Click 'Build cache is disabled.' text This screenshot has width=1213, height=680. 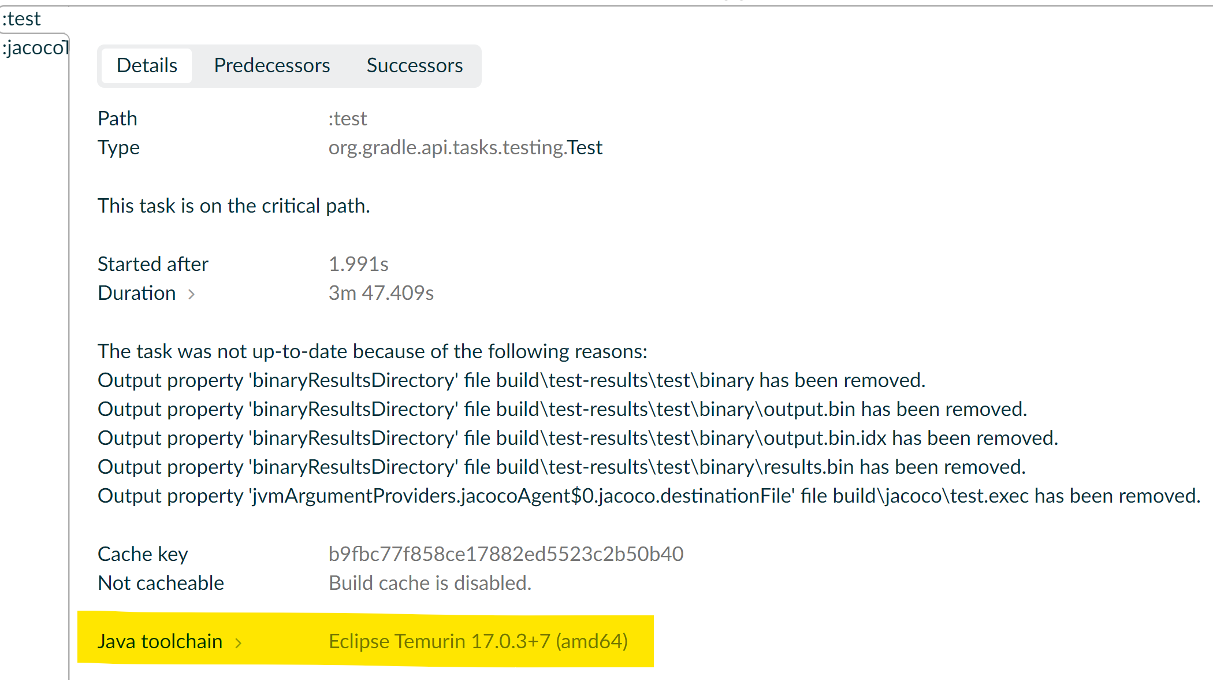pos(430,583)
